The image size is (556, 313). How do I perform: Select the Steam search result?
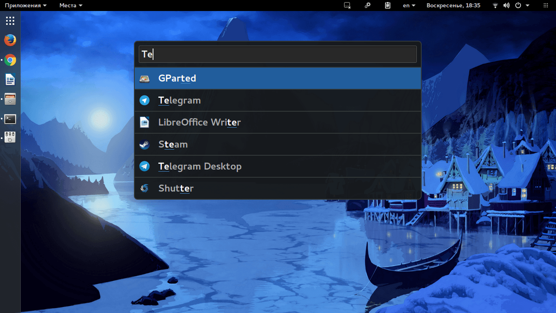pos(278,144)
